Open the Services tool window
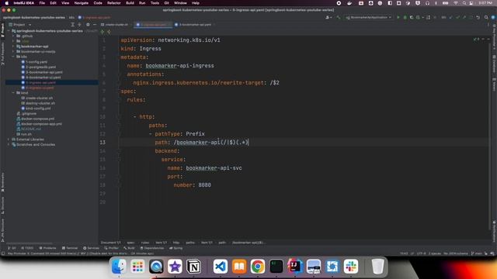This screenshot has width=497, height=279. (91, 248)
